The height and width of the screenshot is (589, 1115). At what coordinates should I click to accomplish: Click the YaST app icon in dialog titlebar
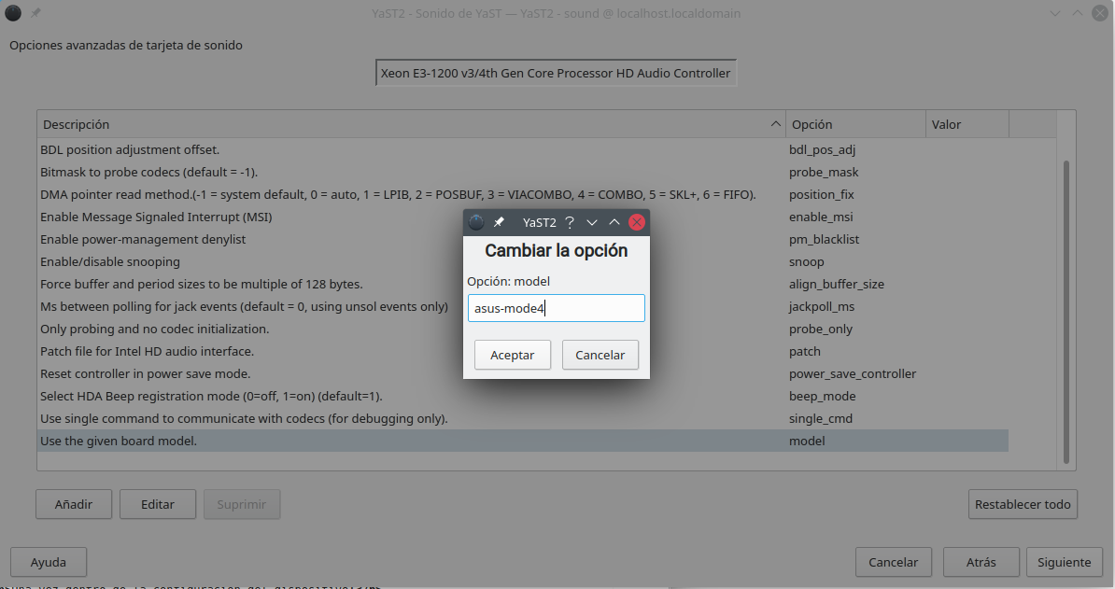(x=476, y=222)
